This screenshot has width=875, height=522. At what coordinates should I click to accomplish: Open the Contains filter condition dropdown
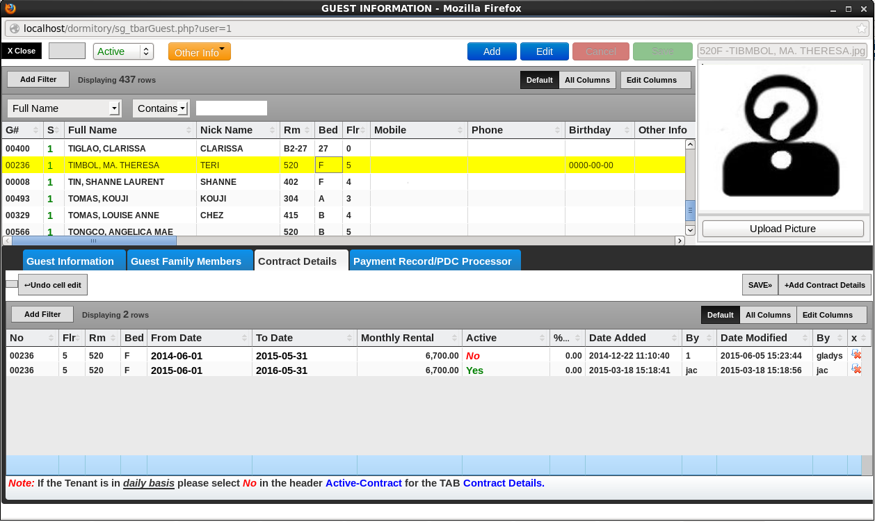tap(182, 108)
